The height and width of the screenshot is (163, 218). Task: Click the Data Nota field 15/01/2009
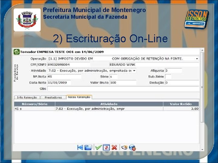pyautogui.click(x=59, y=83)
